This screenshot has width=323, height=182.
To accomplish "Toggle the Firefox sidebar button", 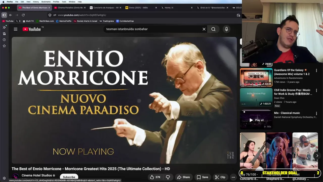I will coord(4,15).
